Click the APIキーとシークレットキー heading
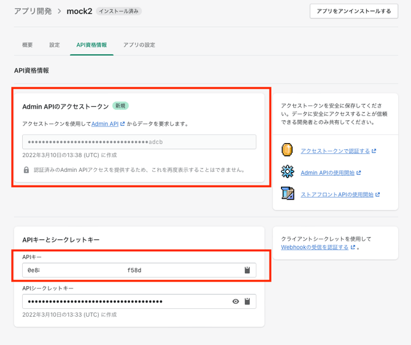The image size is (411, 345). (x=61, y=240)
